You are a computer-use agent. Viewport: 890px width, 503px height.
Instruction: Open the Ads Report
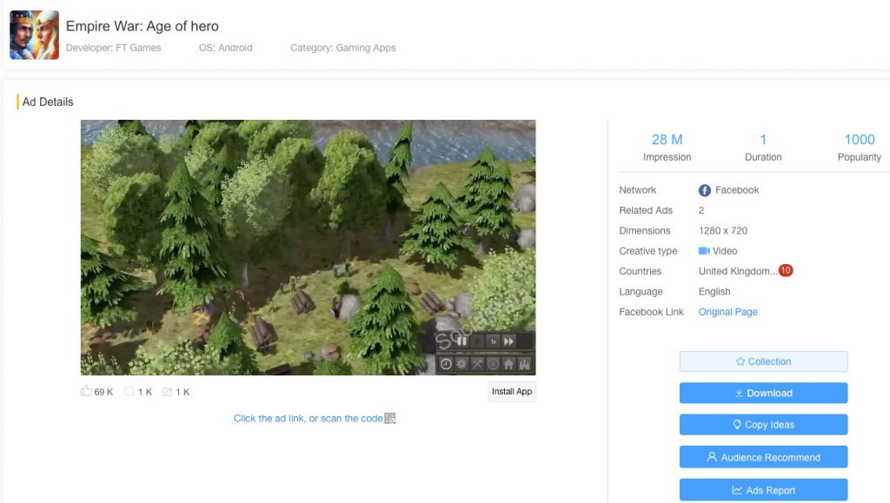763,490
